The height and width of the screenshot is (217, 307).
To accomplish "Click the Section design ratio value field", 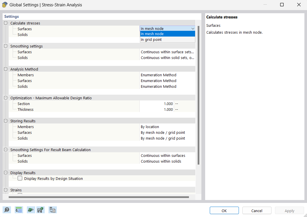I will click(157, 104).
